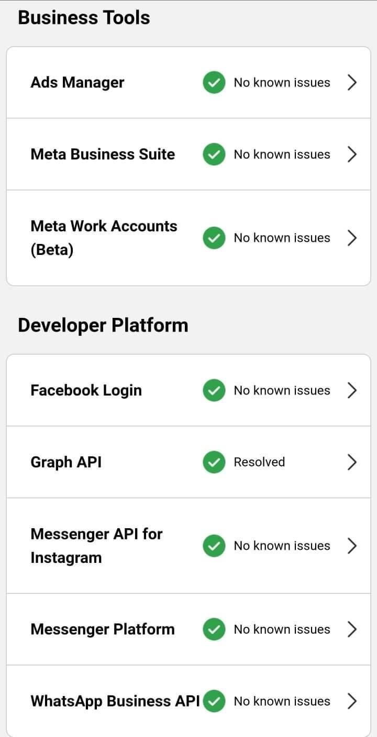The height and width of the screenshot is (737, 377).
Task: Click the green checkmark next to Graph API
Action: click(214, 462)
